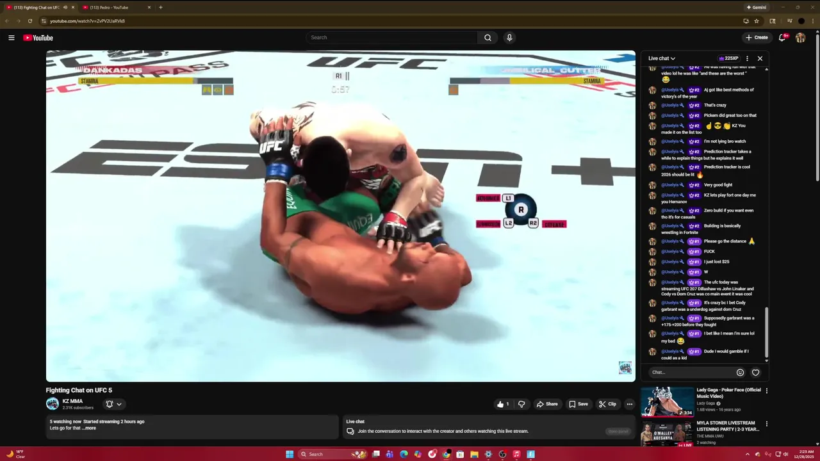
Task: Expand Live chat mode dropdown
Action: (662, 58)
